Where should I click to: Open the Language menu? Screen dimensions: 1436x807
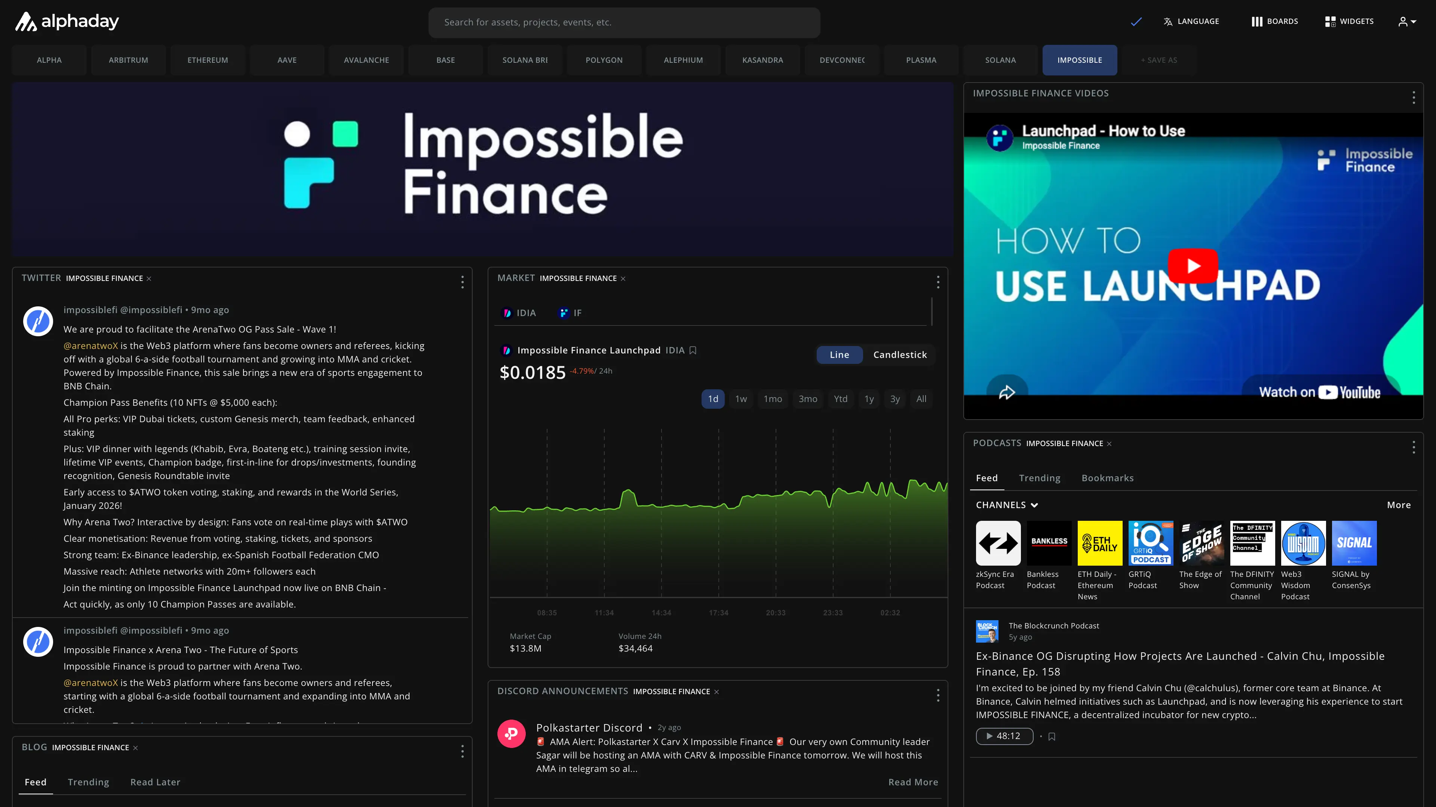[x=1191, y=22]
